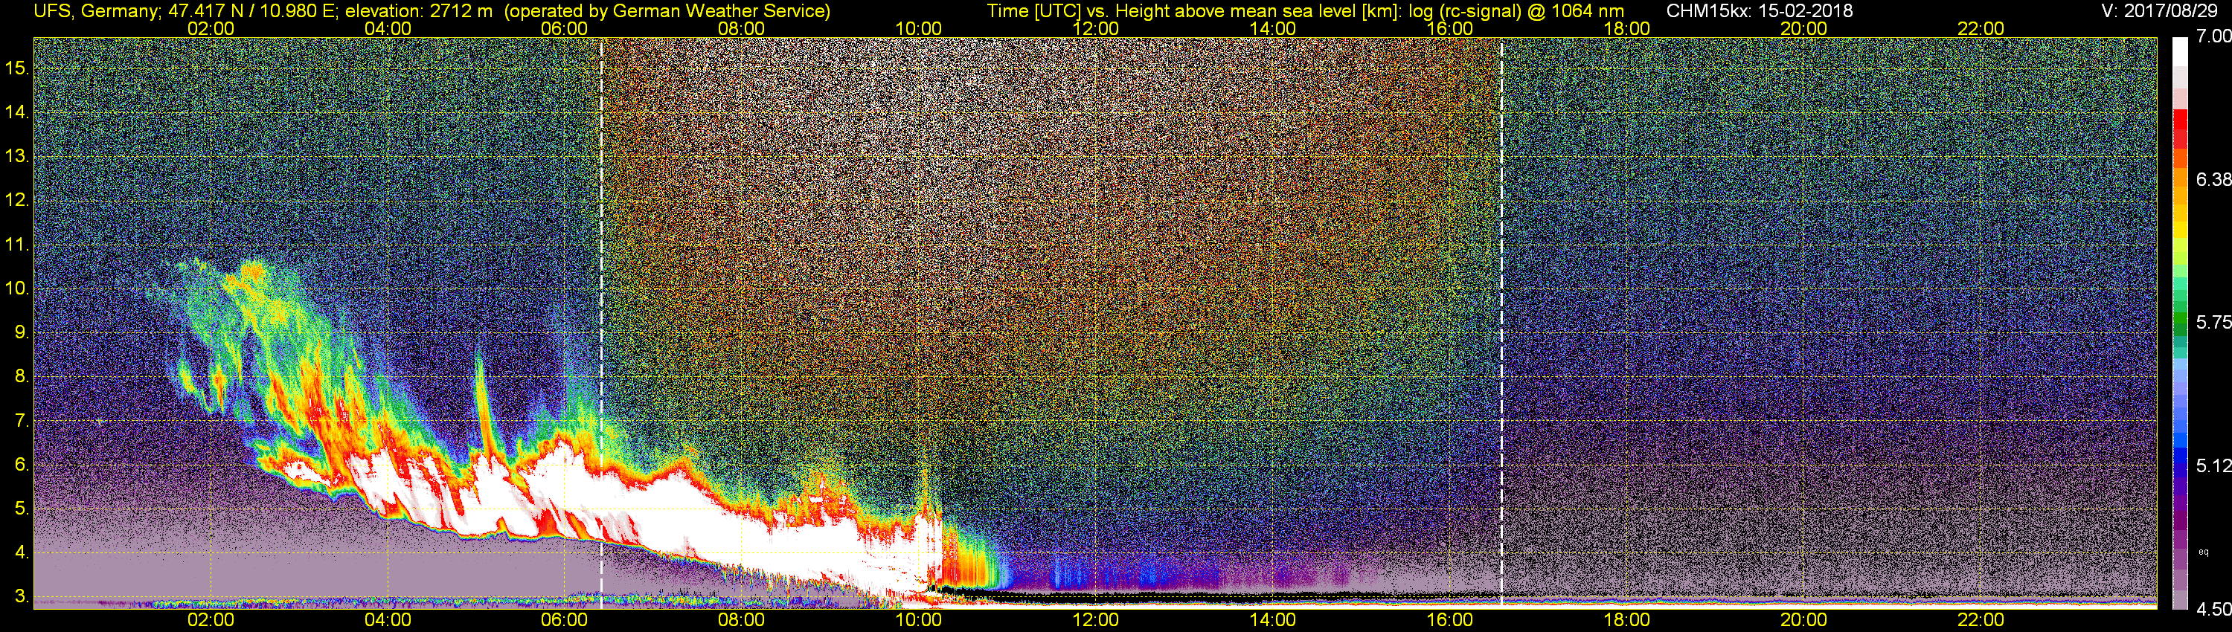Click the bottom axis time label '14:00'
Viewport: 2232px width, 632px height.
coord(1273,620)
